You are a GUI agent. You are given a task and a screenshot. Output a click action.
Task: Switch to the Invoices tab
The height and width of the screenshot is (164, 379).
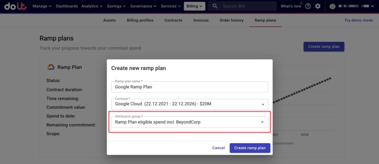pyautogui.click(x=201, y=20)
